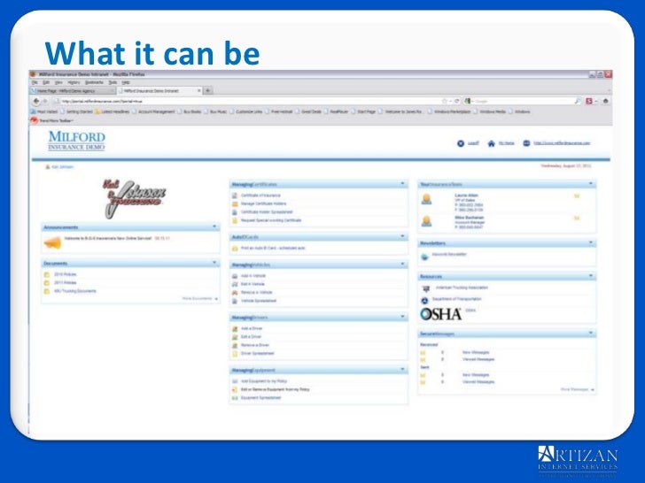Open the 2010 Policies folder
The image size is (645, 483).
(x=65, y=274)
